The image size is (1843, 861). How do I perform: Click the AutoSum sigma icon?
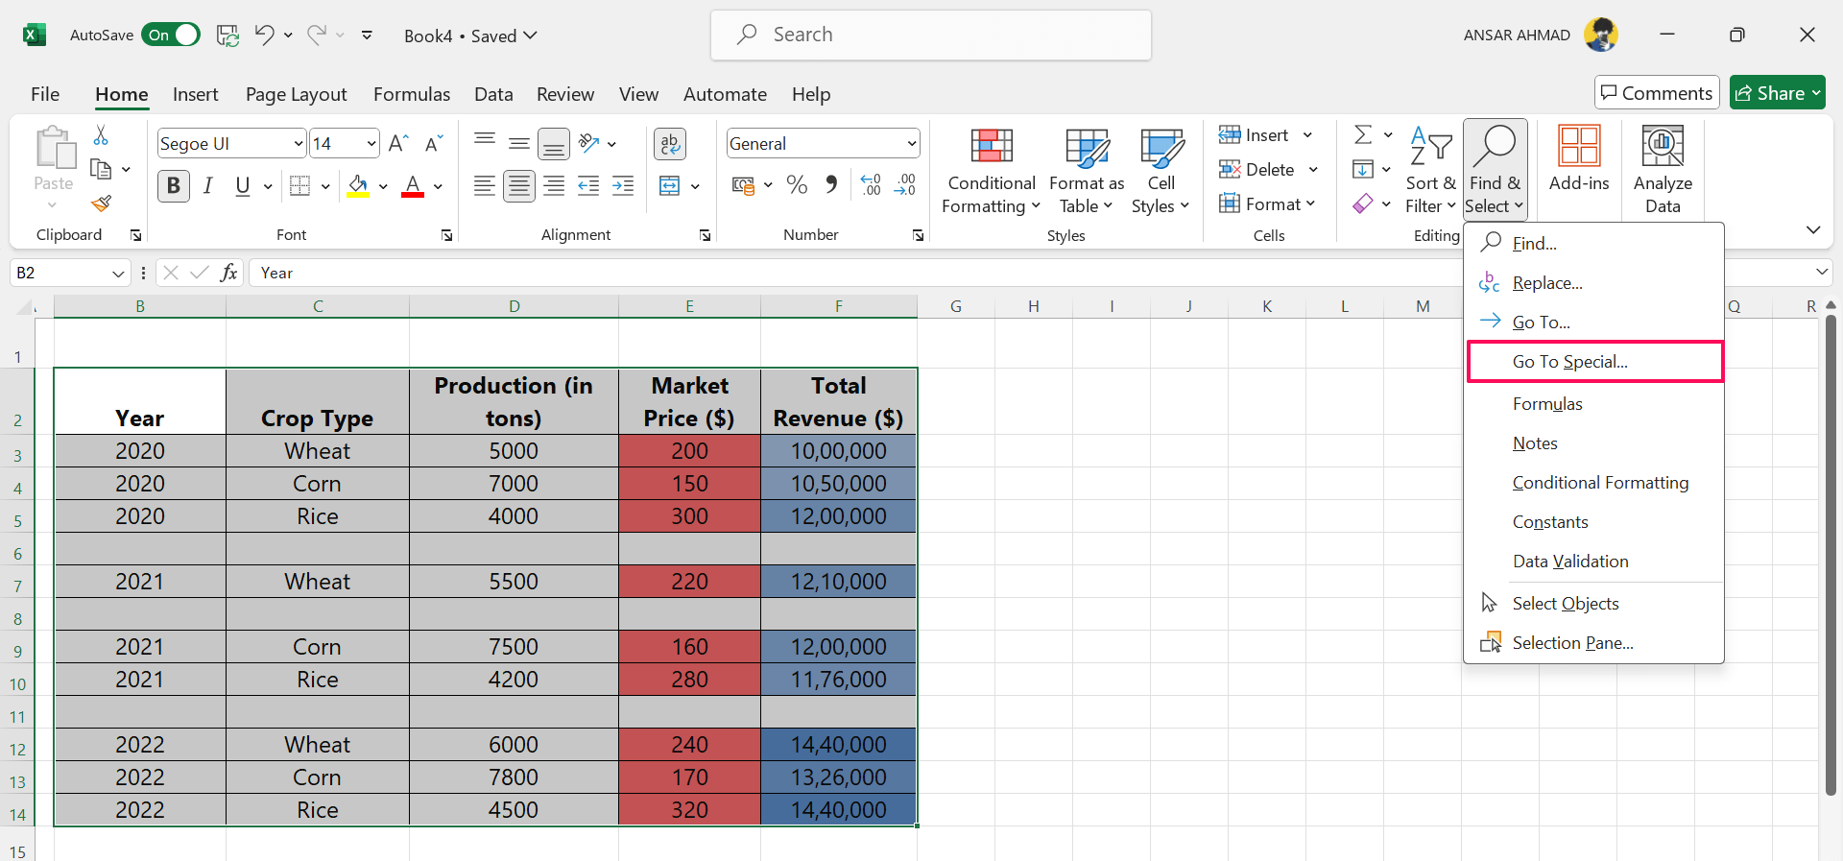pos(1362,134)
